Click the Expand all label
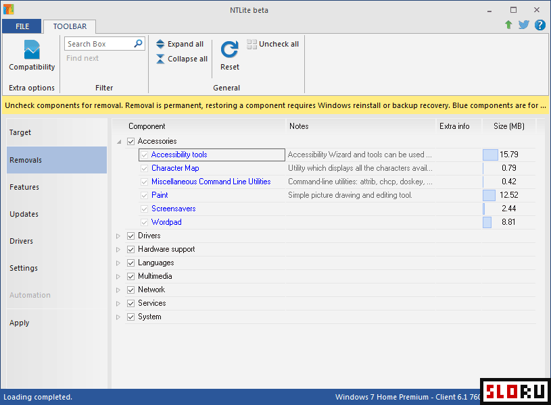Image resolution: width=551 pixels, height=405 pixels. point(185,44)
